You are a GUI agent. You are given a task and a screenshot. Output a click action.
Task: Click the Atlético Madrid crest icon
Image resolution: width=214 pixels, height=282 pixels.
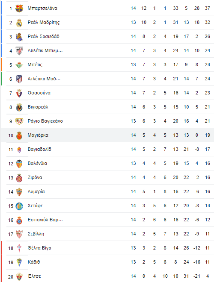pos(19,79)
